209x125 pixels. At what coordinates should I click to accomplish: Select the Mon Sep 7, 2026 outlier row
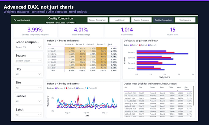[158, 93]
